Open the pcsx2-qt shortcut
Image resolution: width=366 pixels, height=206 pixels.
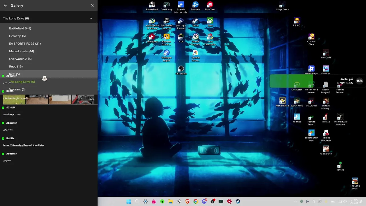pyautogui.click(x=181, y=24)
